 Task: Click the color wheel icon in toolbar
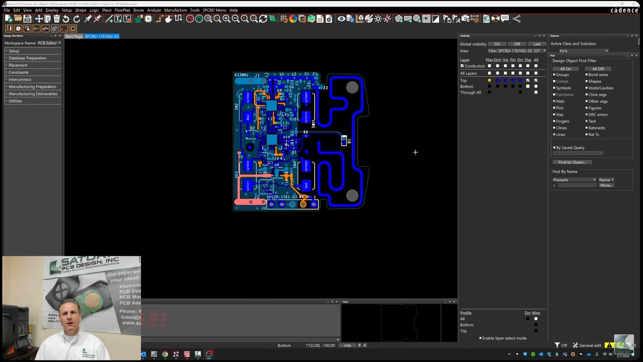[293, 19]
